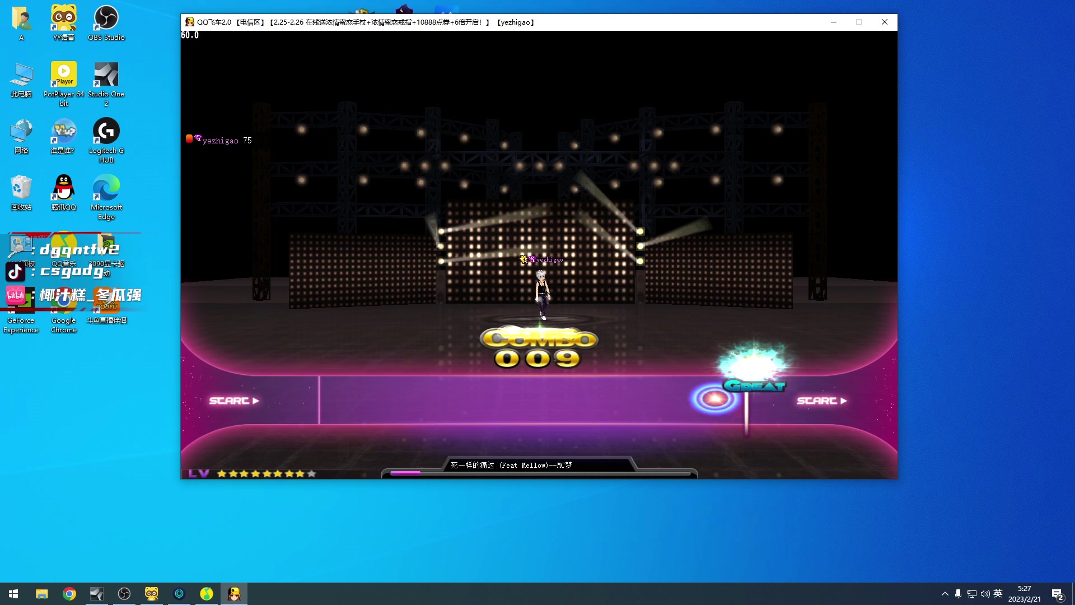Launch Logitech G HUB from desktop
Image resolution: width=1075 pixels, height=605 pixels.
(106, 141)
